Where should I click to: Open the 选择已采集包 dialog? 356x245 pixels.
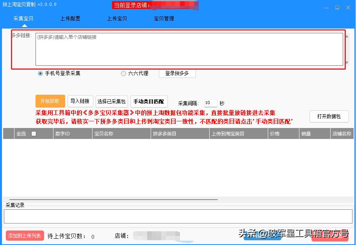click(x=112, y=101)
